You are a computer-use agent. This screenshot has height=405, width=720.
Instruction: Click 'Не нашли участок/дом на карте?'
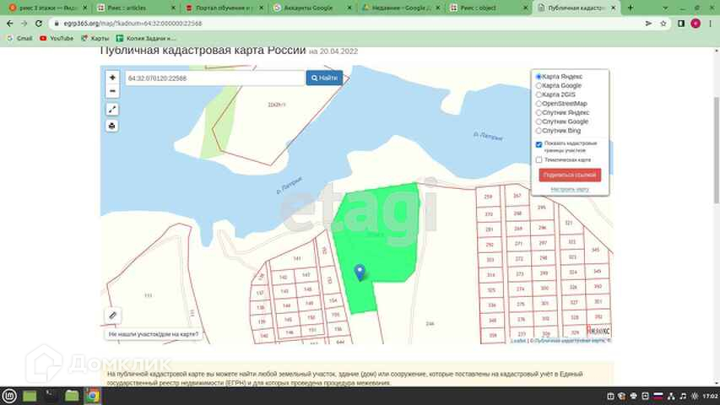154,334
